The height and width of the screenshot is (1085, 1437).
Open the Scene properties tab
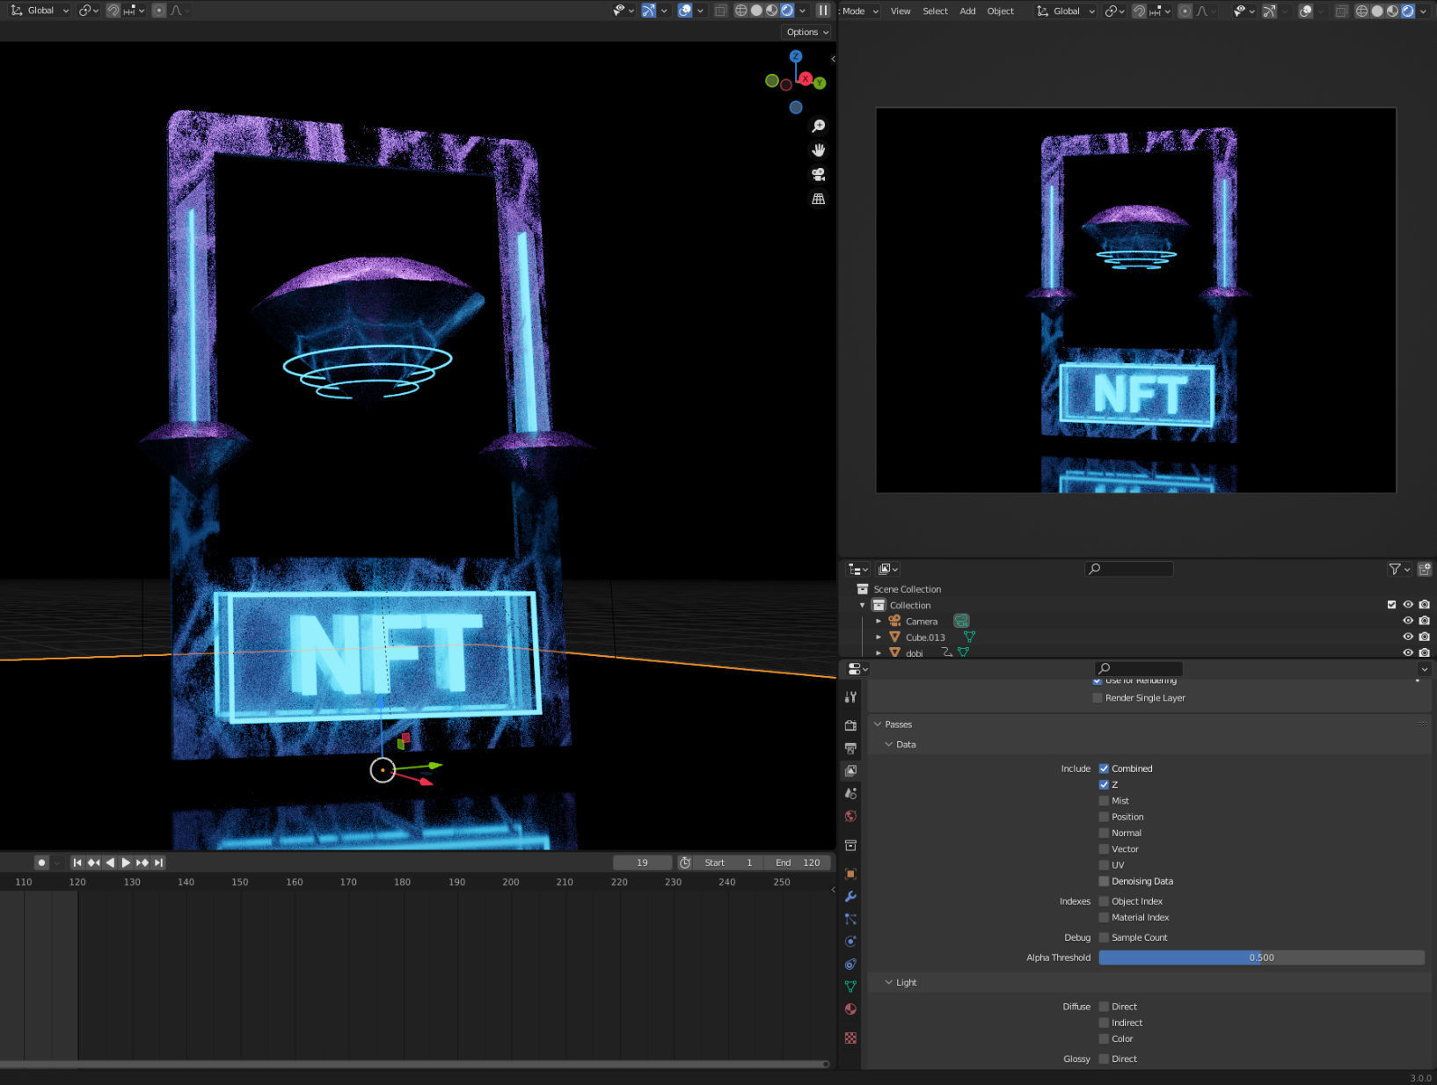click(x=850, y=793)
